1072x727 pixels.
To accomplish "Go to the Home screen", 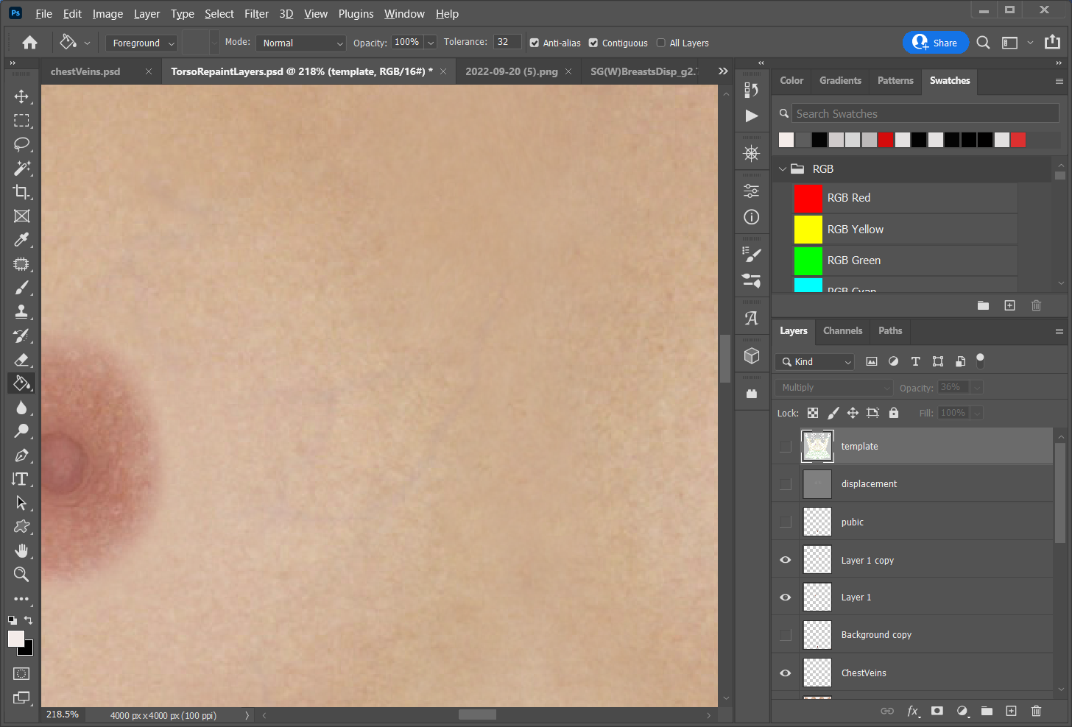I will pos(29,43).
